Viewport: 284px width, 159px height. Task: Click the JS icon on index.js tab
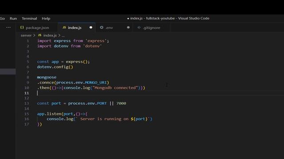pyautogui.click(x=64, y=27)
